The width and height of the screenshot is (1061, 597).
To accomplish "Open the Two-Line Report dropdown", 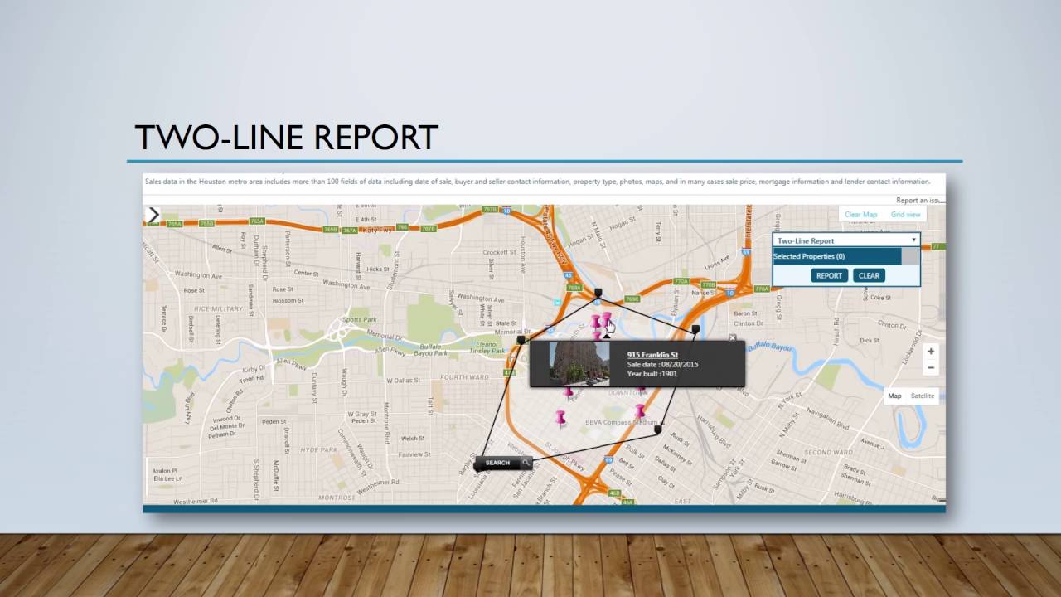I will coord(846,240).
